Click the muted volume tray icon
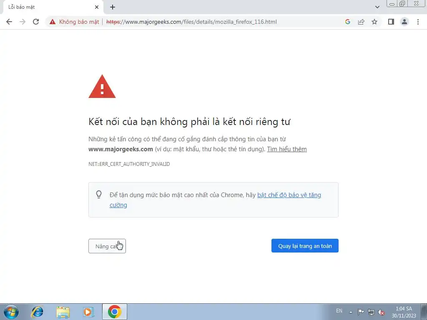 (381, 312)
